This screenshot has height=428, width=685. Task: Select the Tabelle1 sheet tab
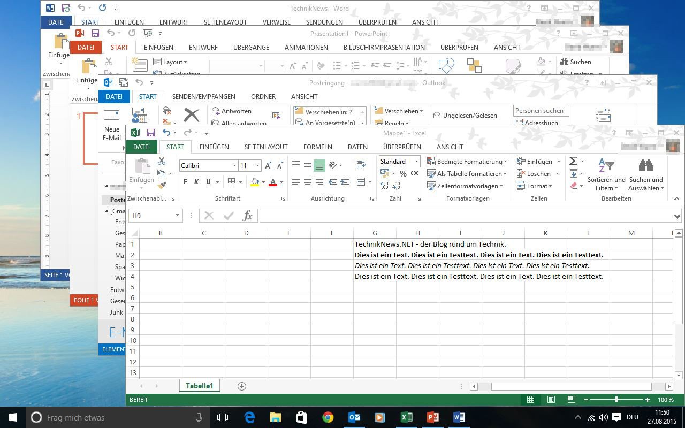[200, 386]
